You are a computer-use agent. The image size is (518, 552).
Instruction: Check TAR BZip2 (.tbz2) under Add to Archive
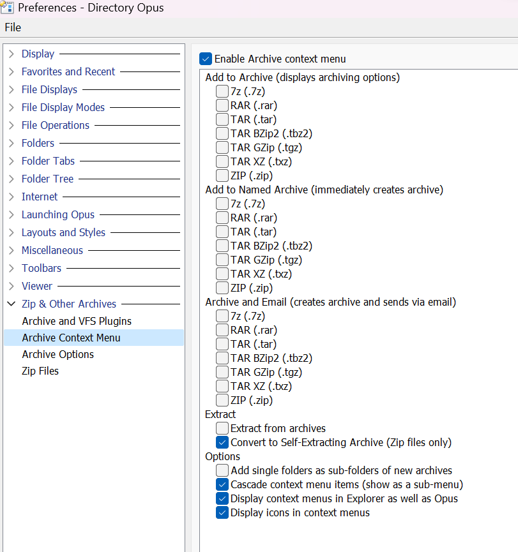222,133
